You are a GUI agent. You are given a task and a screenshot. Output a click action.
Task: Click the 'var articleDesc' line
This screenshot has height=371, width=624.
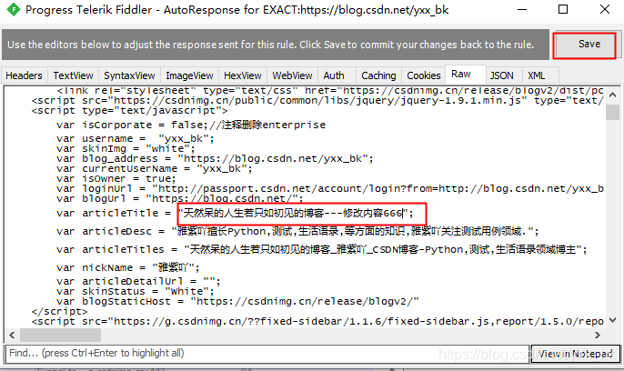[297, 231]
